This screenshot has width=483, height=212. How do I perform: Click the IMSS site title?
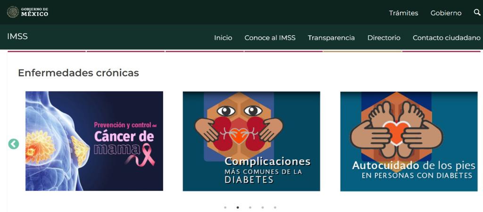pos(17,37)
